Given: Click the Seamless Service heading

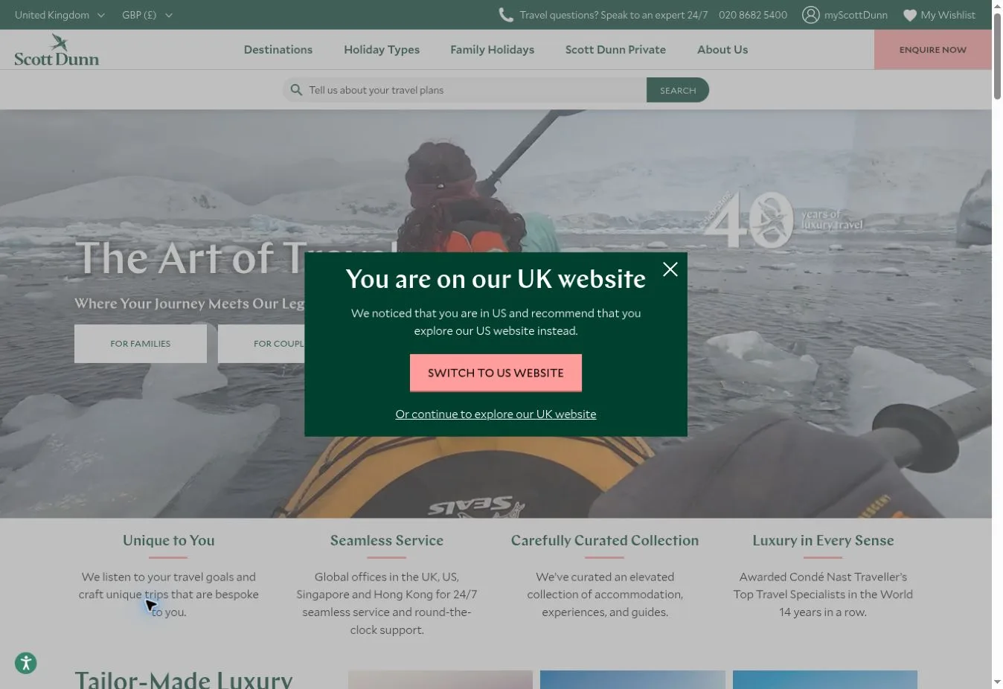Looking at the screenshot, I should 387,541.
